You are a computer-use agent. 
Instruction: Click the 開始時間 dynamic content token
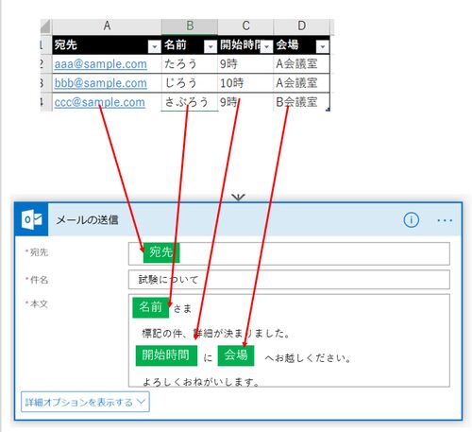(x=166, y=355)
